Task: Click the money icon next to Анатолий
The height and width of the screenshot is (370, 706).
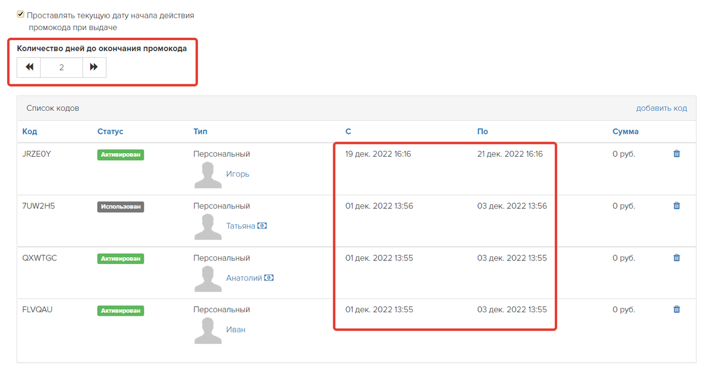Action: point(269,277)
